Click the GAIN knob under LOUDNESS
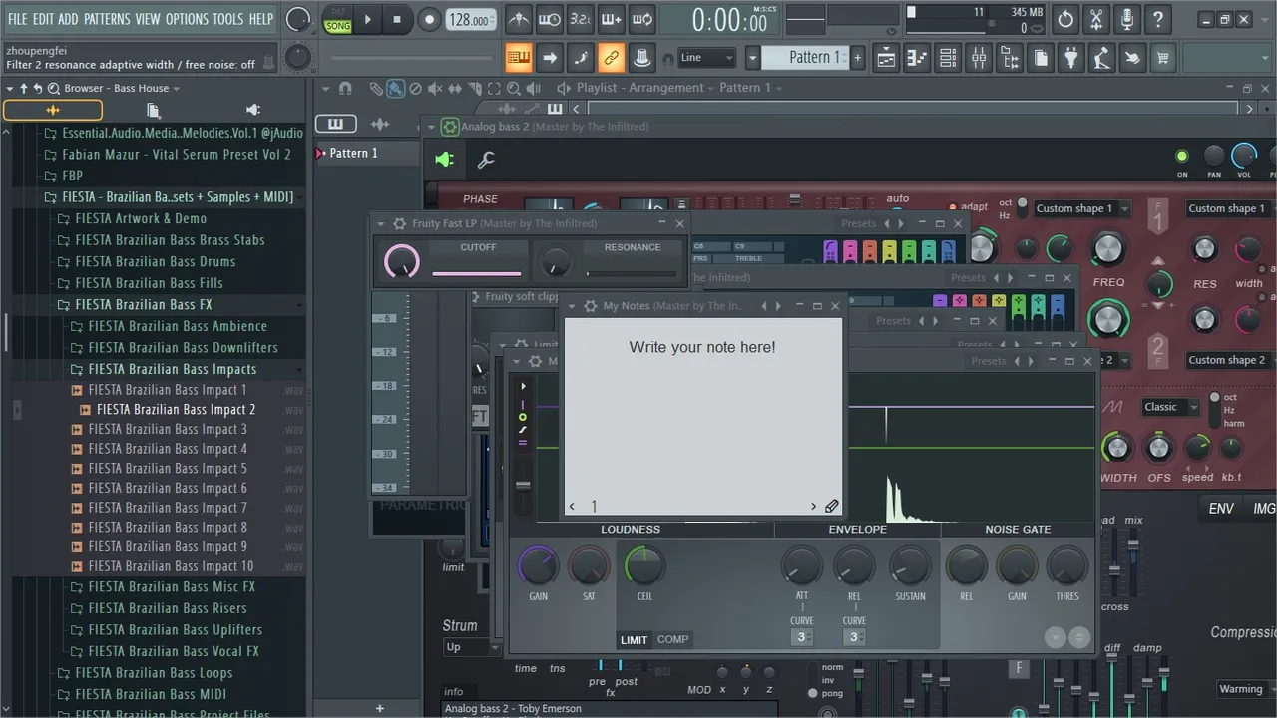This screenshot has width=1277, height=718. tap(538, 567)
